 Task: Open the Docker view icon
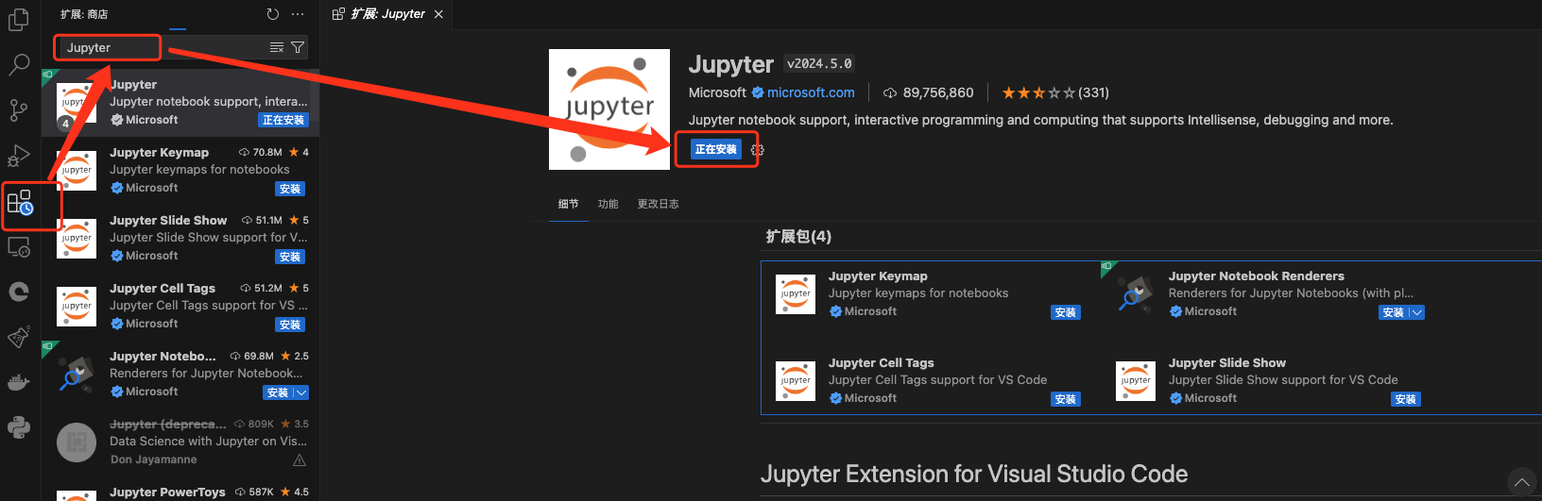(19, 383)
